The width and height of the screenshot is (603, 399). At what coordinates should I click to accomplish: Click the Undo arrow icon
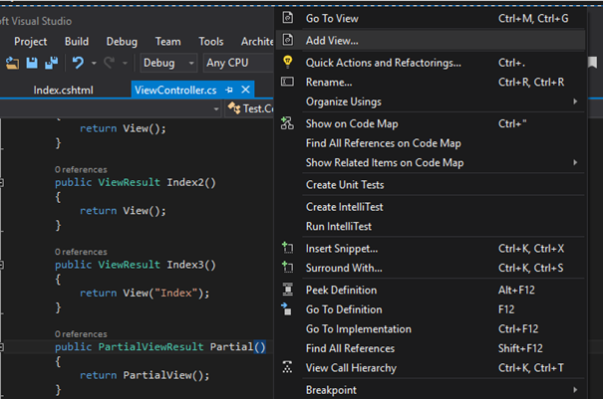pos(78,63)
